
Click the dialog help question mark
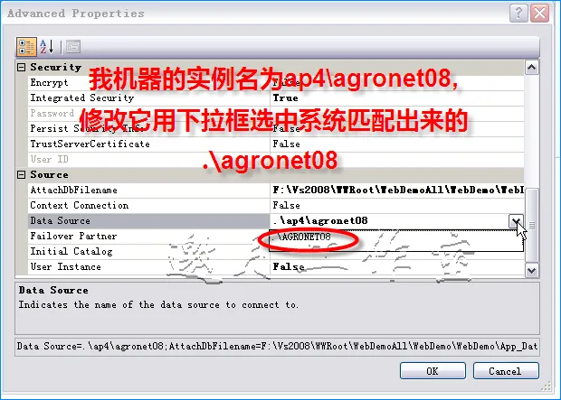pos(518,14)
